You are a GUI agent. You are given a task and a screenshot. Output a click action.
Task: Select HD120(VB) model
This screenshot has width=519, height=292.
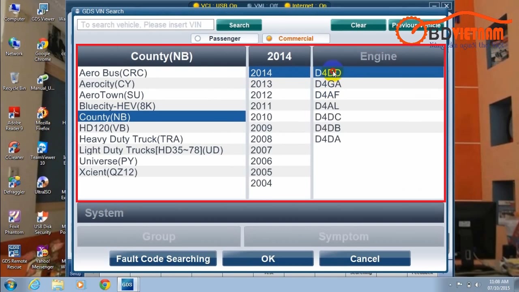pyautogui.click(x=162, y=128)
